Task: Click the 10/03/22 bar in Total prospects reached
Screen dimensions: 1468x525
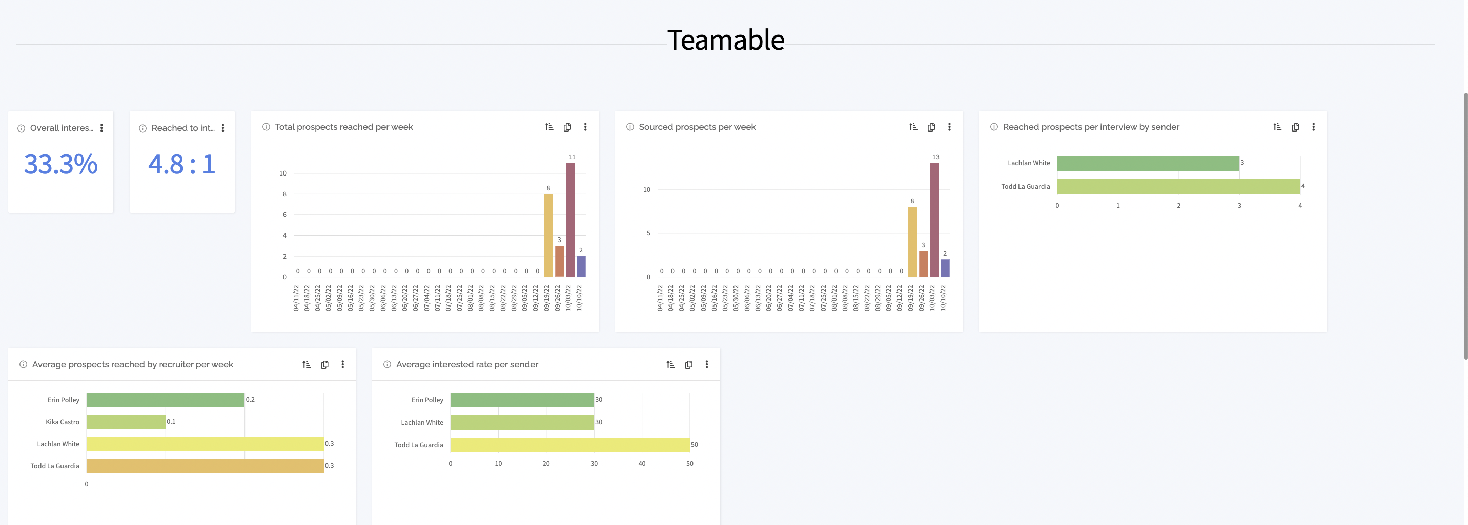Action: tap(570, 220)
